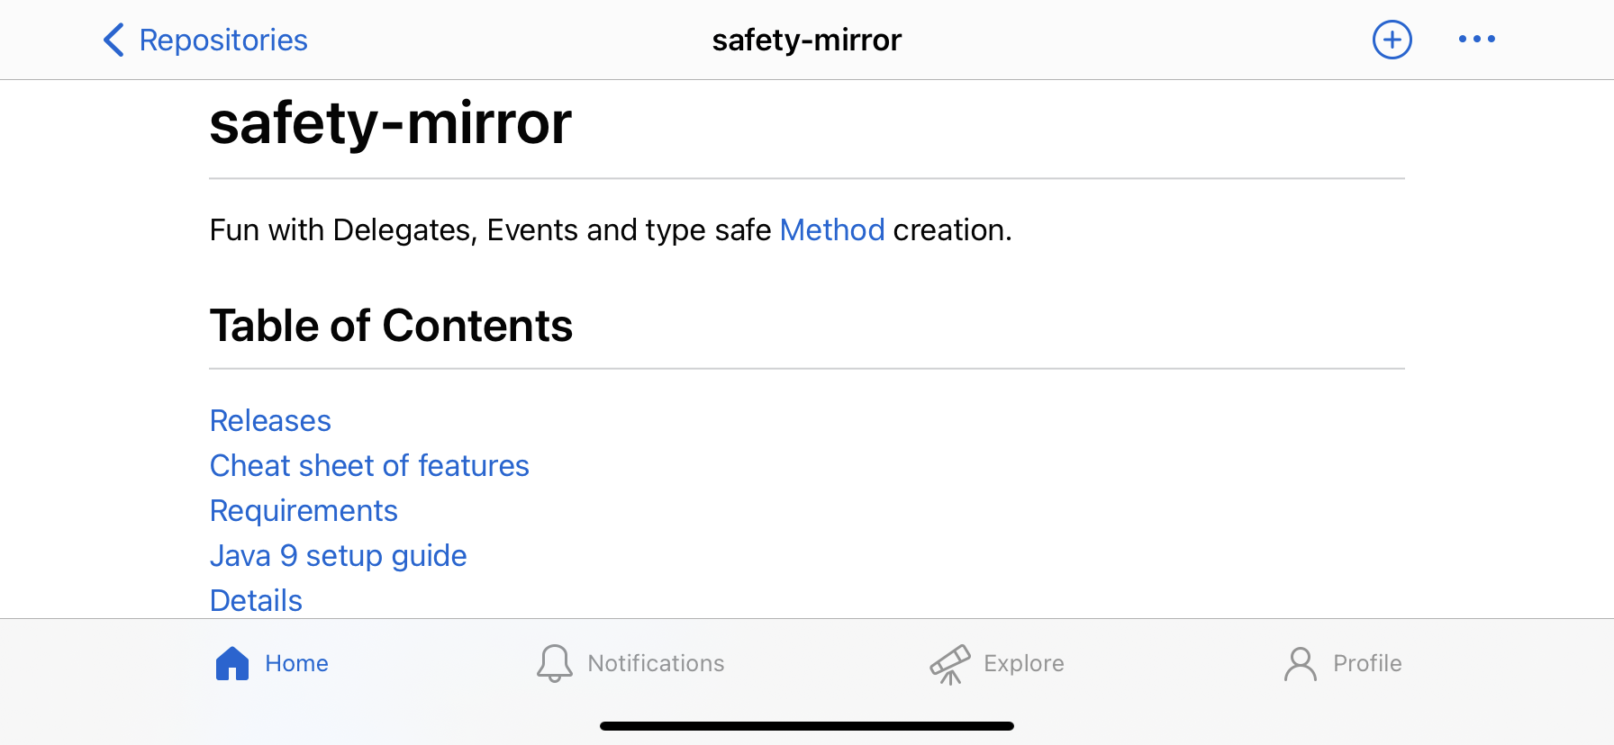Tap the home indicator bar at bottom
This screenshot has width=1614, height=745.
click(x=807, y=725)
